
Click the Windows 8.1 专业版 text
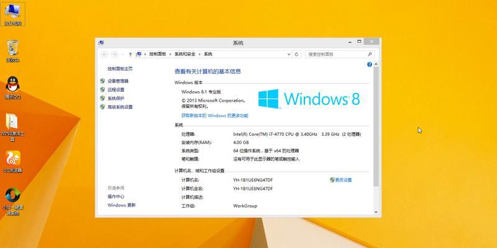(201, 92)
